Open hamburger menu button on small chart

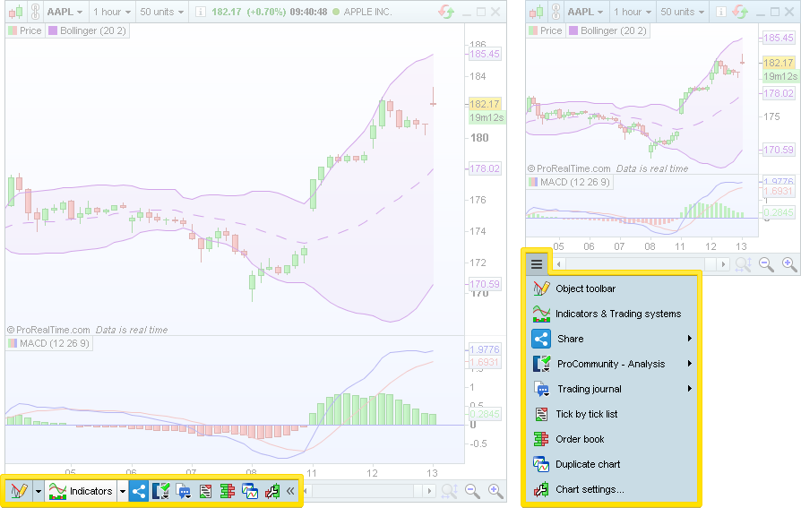[x=536, y=263]
